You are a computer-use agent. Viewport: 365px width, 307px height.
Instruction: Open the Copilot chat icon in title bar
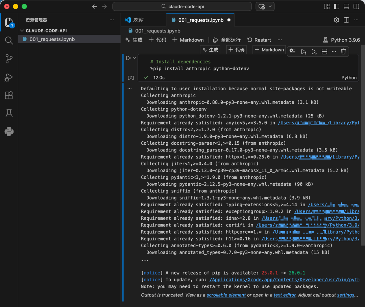pyautogui.click(x=262, y=6)
